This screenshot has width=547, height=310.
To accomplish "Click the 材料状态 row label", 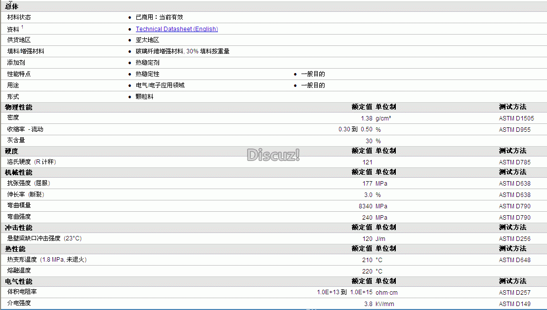I will [19, 17].
